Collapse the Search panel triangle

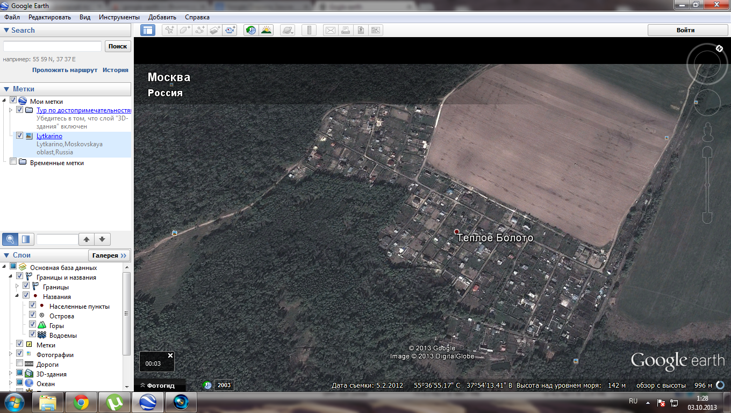6,31
